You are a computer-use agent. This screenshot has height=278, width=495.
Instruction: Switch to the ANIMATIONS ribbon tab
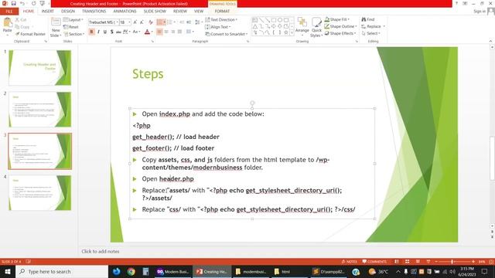click(x=125, y=12)
